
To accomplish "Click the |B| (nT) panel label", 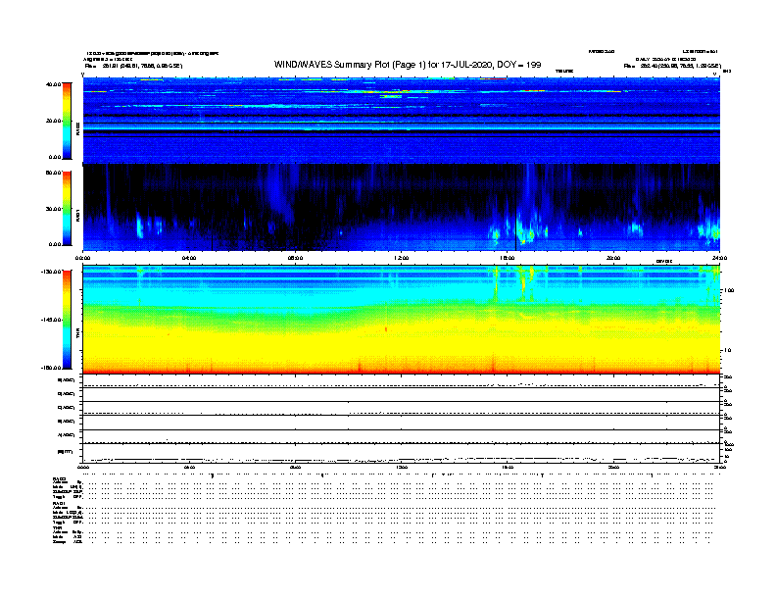I will tap(66, 452).
